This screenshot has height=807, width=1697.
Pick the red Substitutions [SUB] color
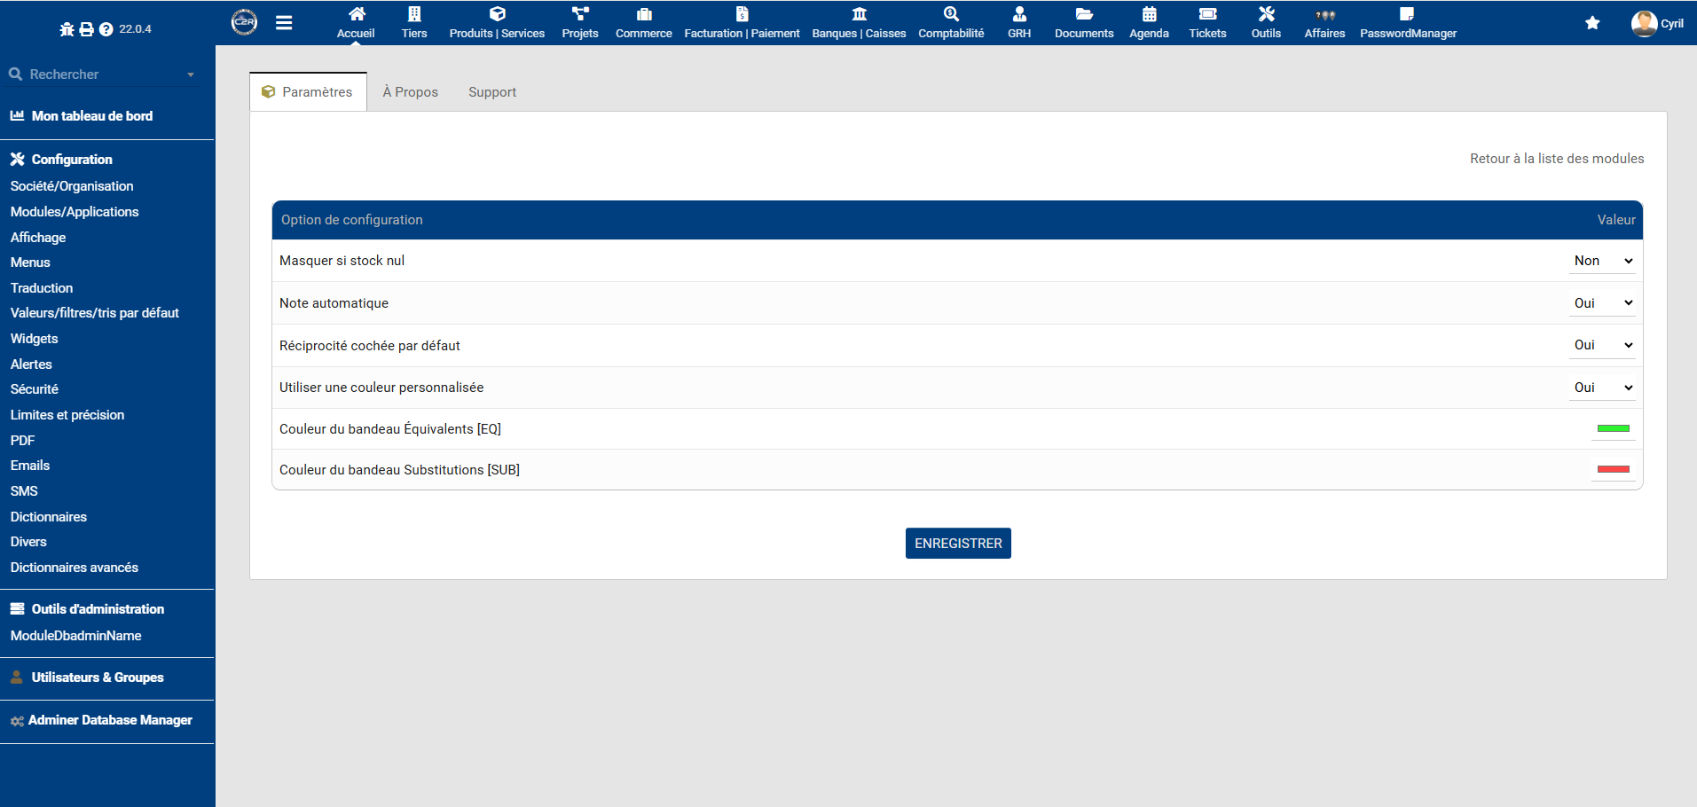1614,470
